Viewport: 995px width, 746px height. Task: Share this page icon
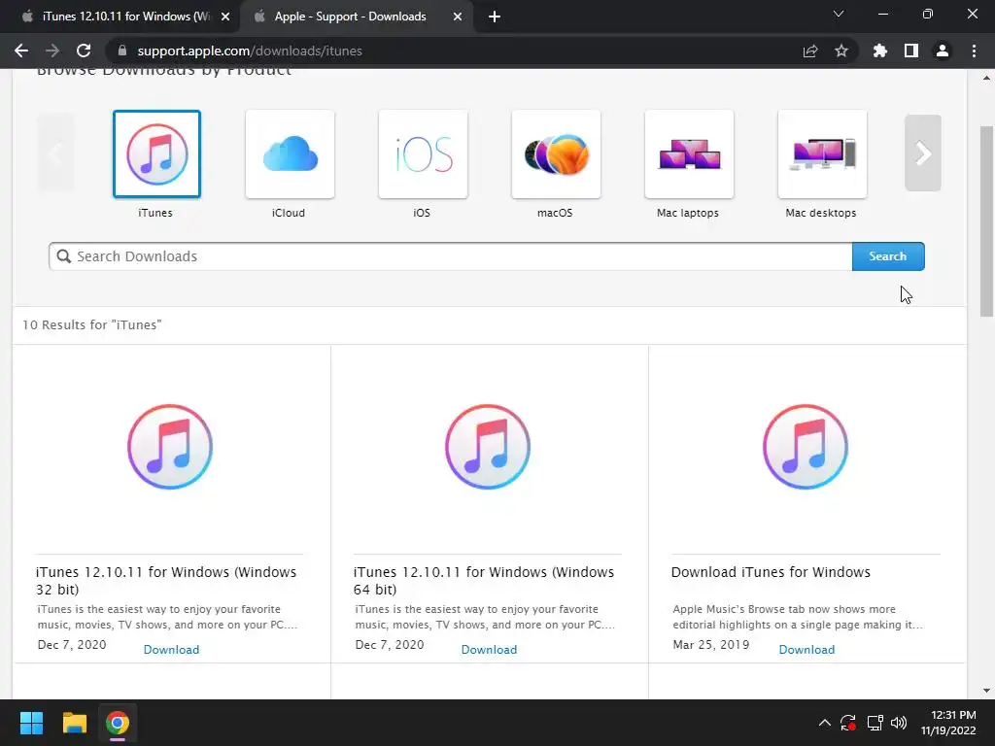point(810,51)
